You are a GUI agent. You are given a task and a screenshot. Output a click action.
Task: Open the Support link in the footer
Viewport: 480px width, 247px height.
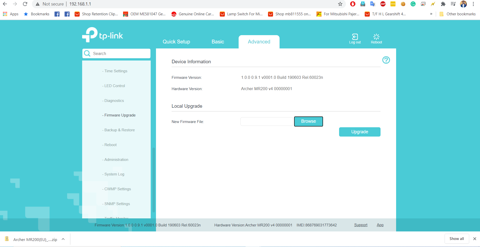pyautogui.click(x=361, y=225)
